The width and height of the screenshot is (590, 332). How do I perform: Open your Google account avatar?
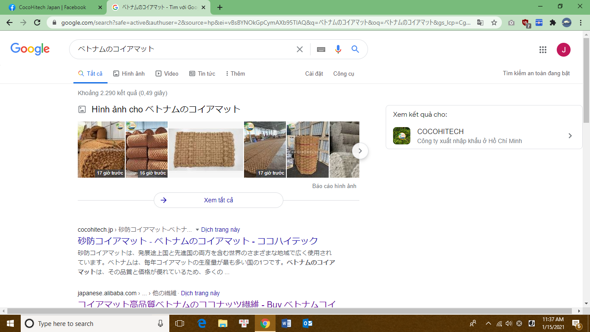[x=564, y=49]
